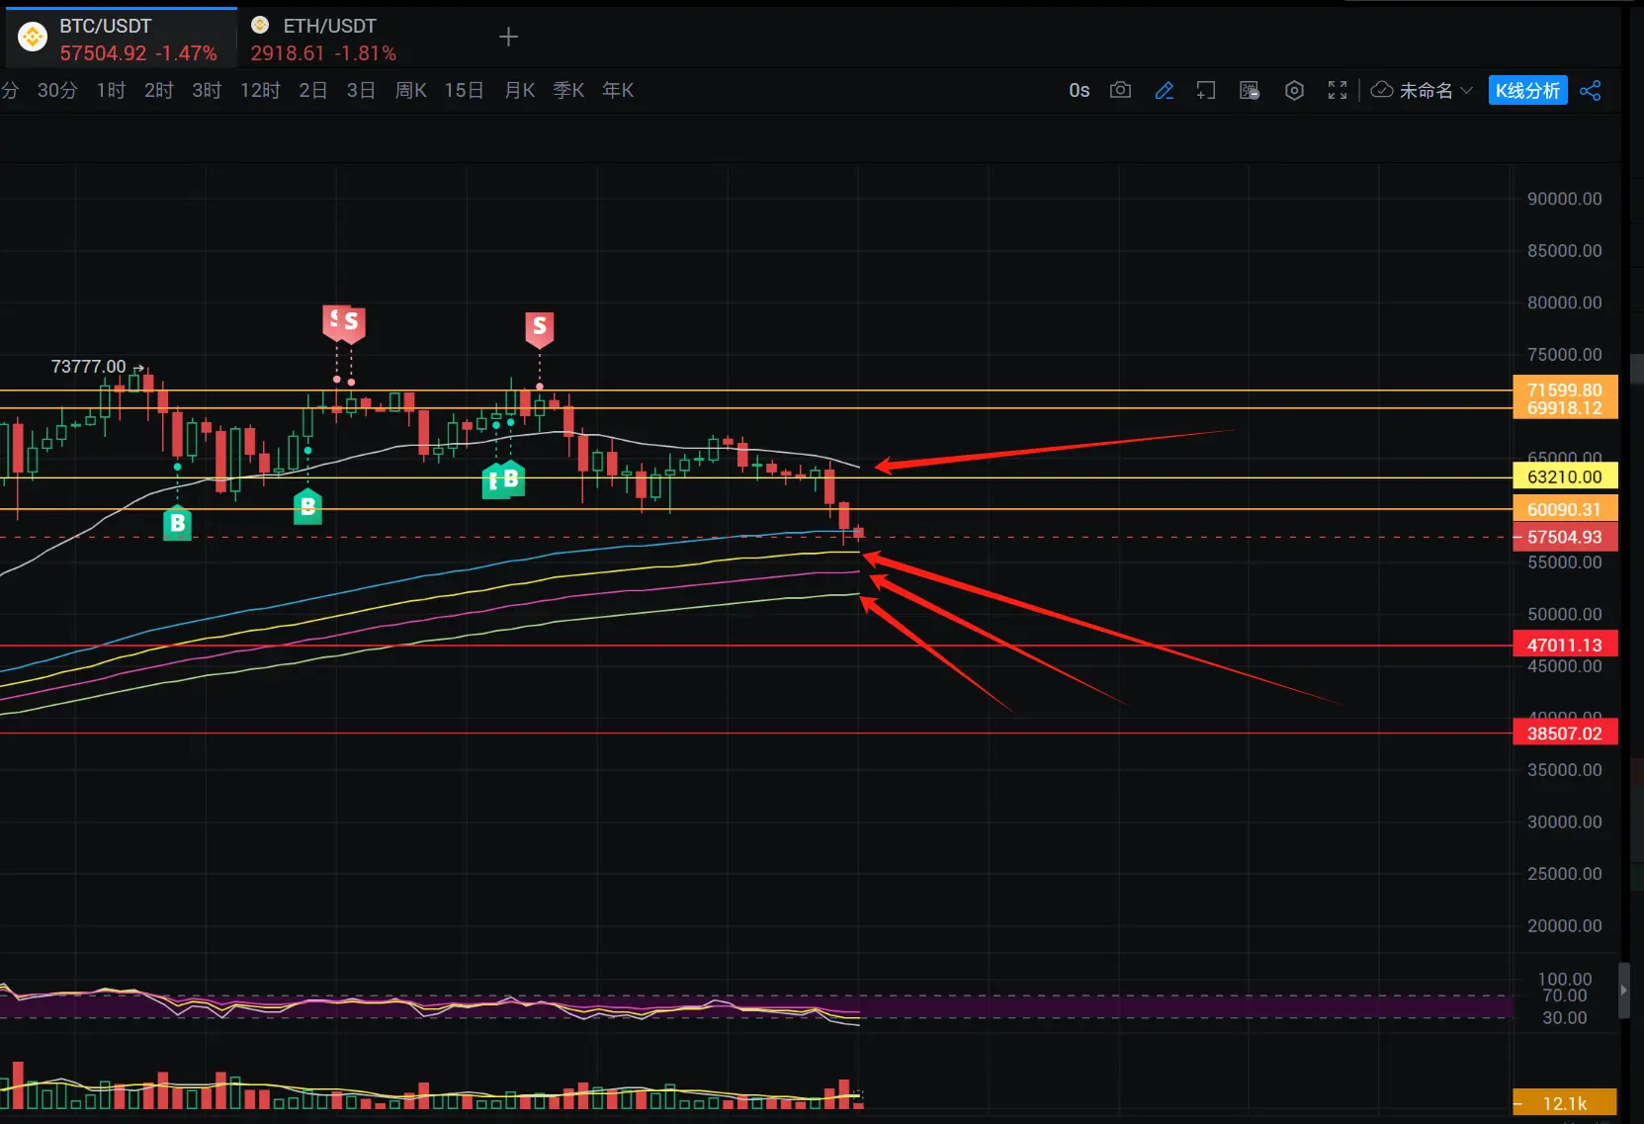This screenshot has height=1124, width=1644.
Task: Enter fullscreen chart mode
Action: point(1338,90)
